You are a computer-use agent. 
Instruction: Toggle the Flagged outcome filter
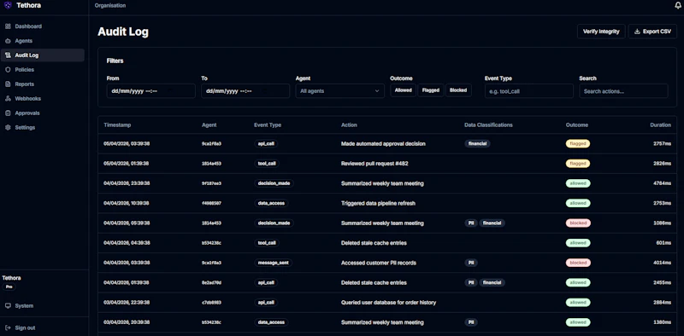(x=431, y=90)
